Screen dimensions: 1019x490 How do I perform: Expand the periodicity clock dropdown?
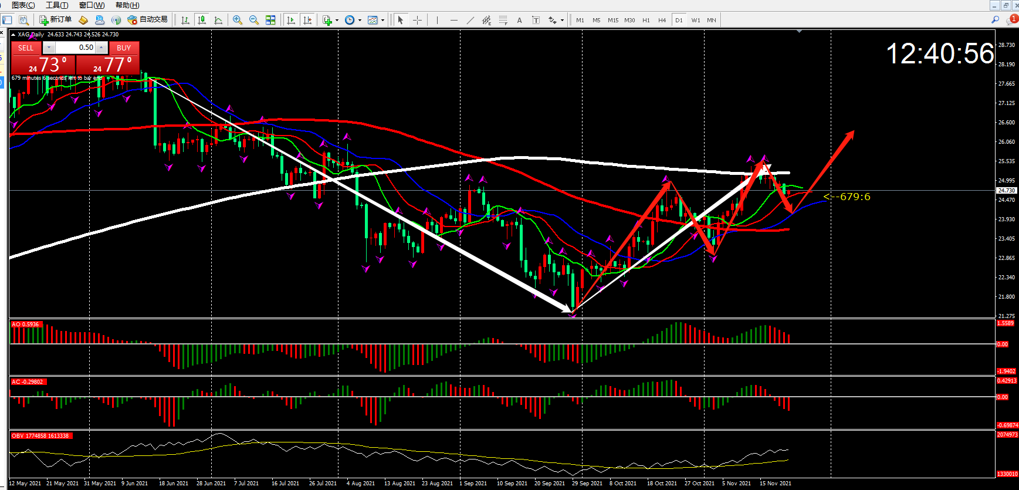point(360,20)
